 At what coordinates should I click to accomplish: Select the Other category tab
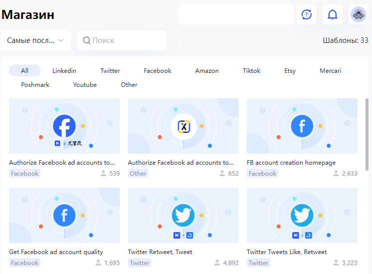click(129, 85)
